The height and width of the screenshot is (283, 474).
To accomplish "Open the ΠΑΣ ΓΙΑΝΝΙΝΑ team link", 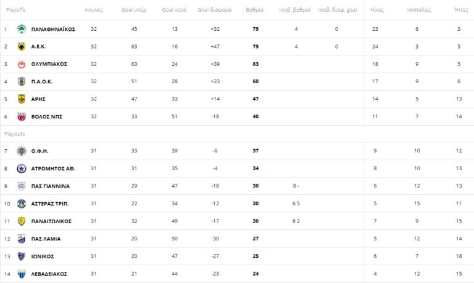I will coord(51,186).
